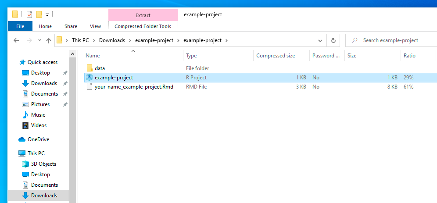Image resolution: width=437 pixels, height=203 pixels.
Task: Open the example-project R Project file
Action: pos(114,78)
